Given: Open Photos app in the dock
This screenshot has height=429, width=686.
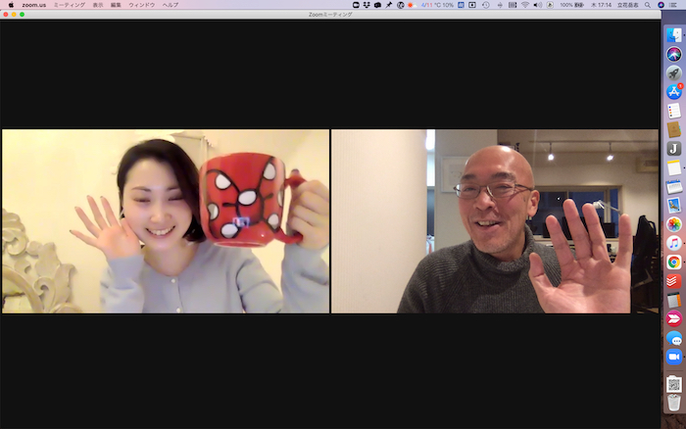Looking at the screenshot, I should point(673,224).
